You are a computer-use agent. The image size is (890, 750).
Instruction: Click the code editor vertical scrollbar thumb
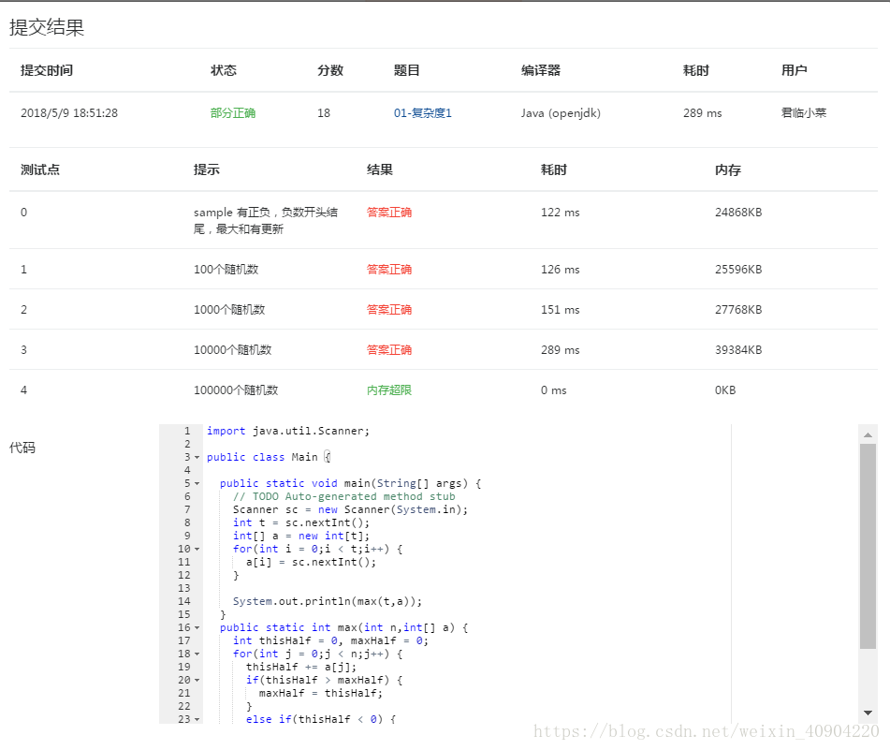(868, 546)
